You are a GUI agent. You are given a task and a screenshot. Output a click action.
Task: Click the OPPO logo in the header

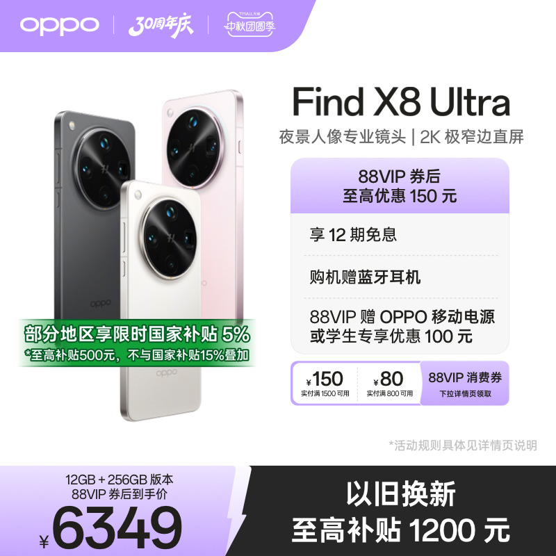(x=59, y=25)
